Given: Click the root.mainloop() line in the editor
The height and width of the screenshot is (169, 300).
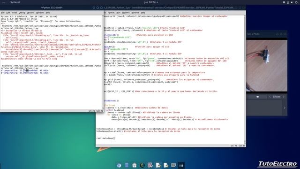Looking at the screenshot, I should (106, 138).
